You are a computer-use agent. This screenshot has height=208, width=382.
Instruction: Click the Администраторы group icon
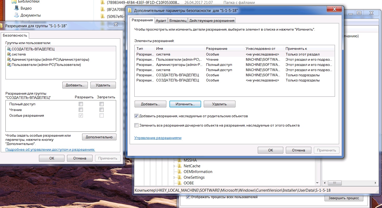tap(9, 60)
